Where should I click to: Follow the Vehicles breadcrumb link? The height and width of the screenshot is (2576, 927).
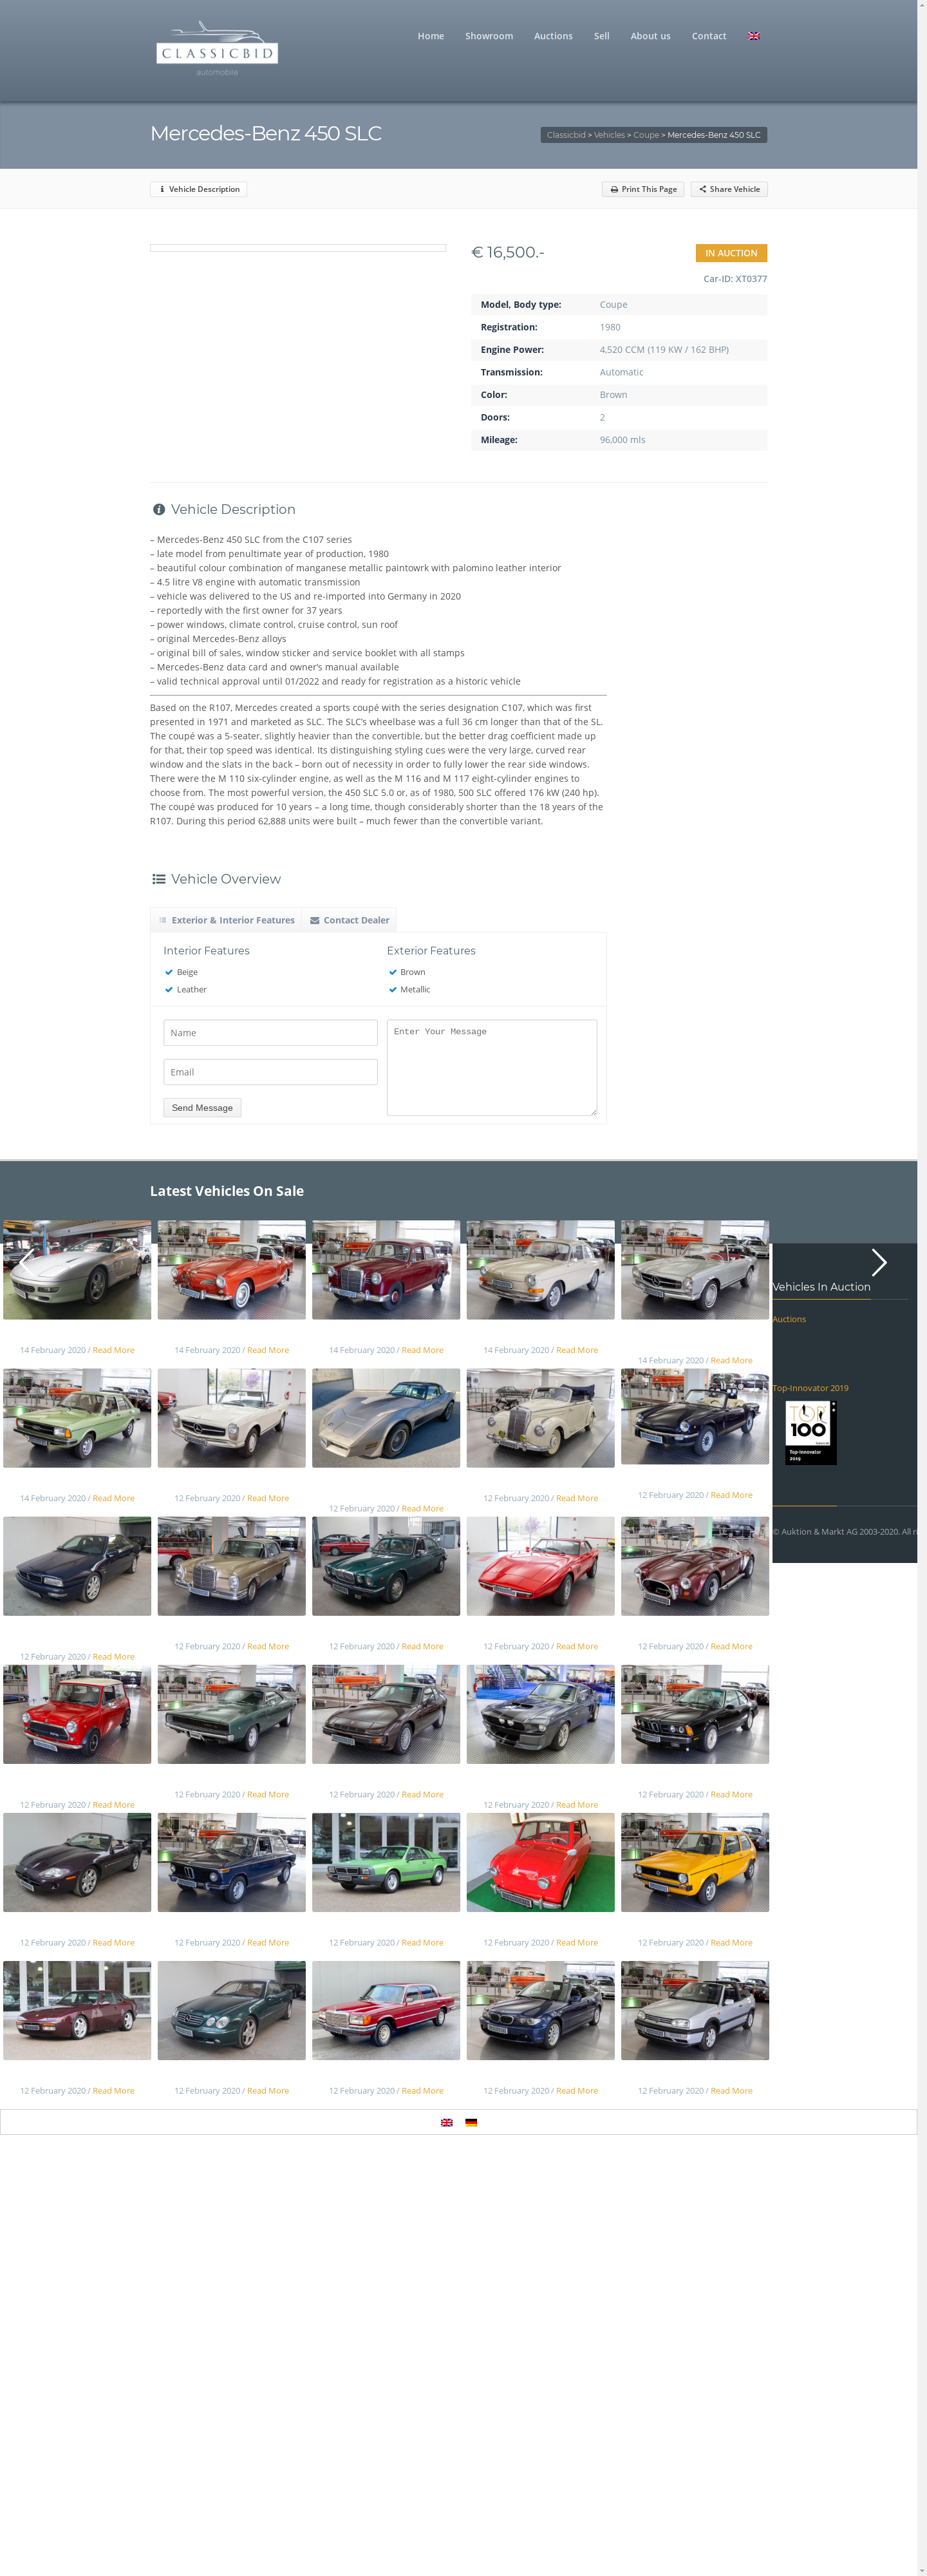(x=609, y=135)
